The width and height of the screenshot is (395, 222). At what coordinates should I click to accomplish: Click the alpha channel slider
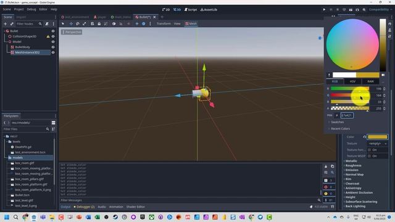[x=350, y=109]
